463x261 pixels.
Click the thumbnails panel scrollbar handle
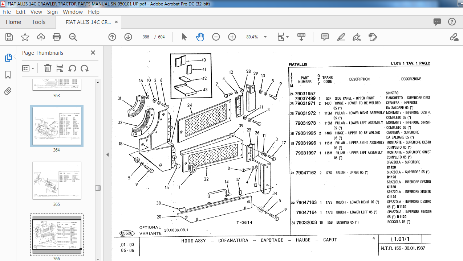[x=98, y=188]
